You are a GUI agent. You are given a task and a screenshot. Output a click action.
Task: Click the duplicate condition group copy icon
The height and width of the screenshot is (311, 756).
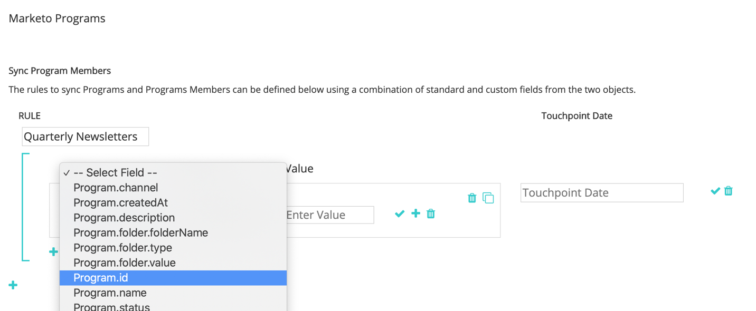pos(488,198)
